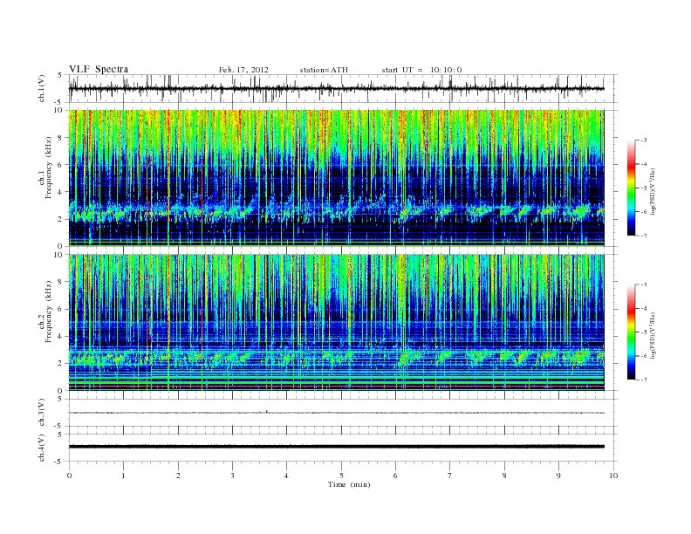Click the time axis tick label "2"
The width and height of the screenshot is (691, 534).
pos(178,476)
